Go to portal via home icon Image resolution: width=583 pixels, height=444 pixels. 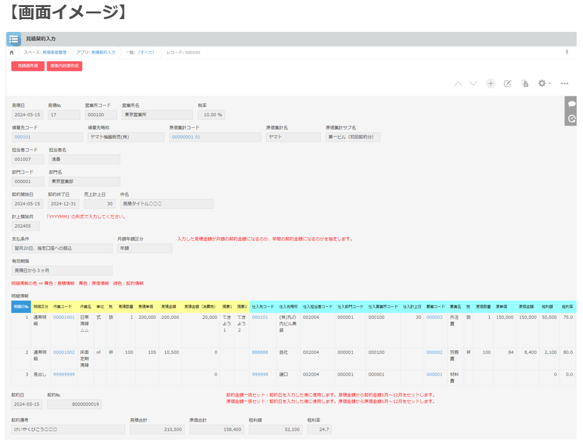[x=11, y=53]
